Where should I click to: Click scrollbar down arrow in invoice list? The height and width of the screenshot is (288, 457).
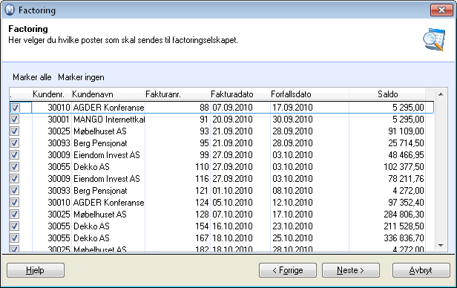tap(441, 246)
